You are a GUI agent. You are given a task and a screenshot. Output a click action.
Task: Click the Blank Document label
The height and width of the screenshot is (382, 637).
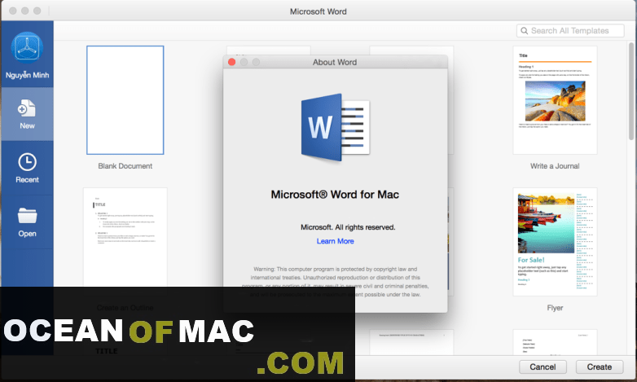[x=125, y=166]
